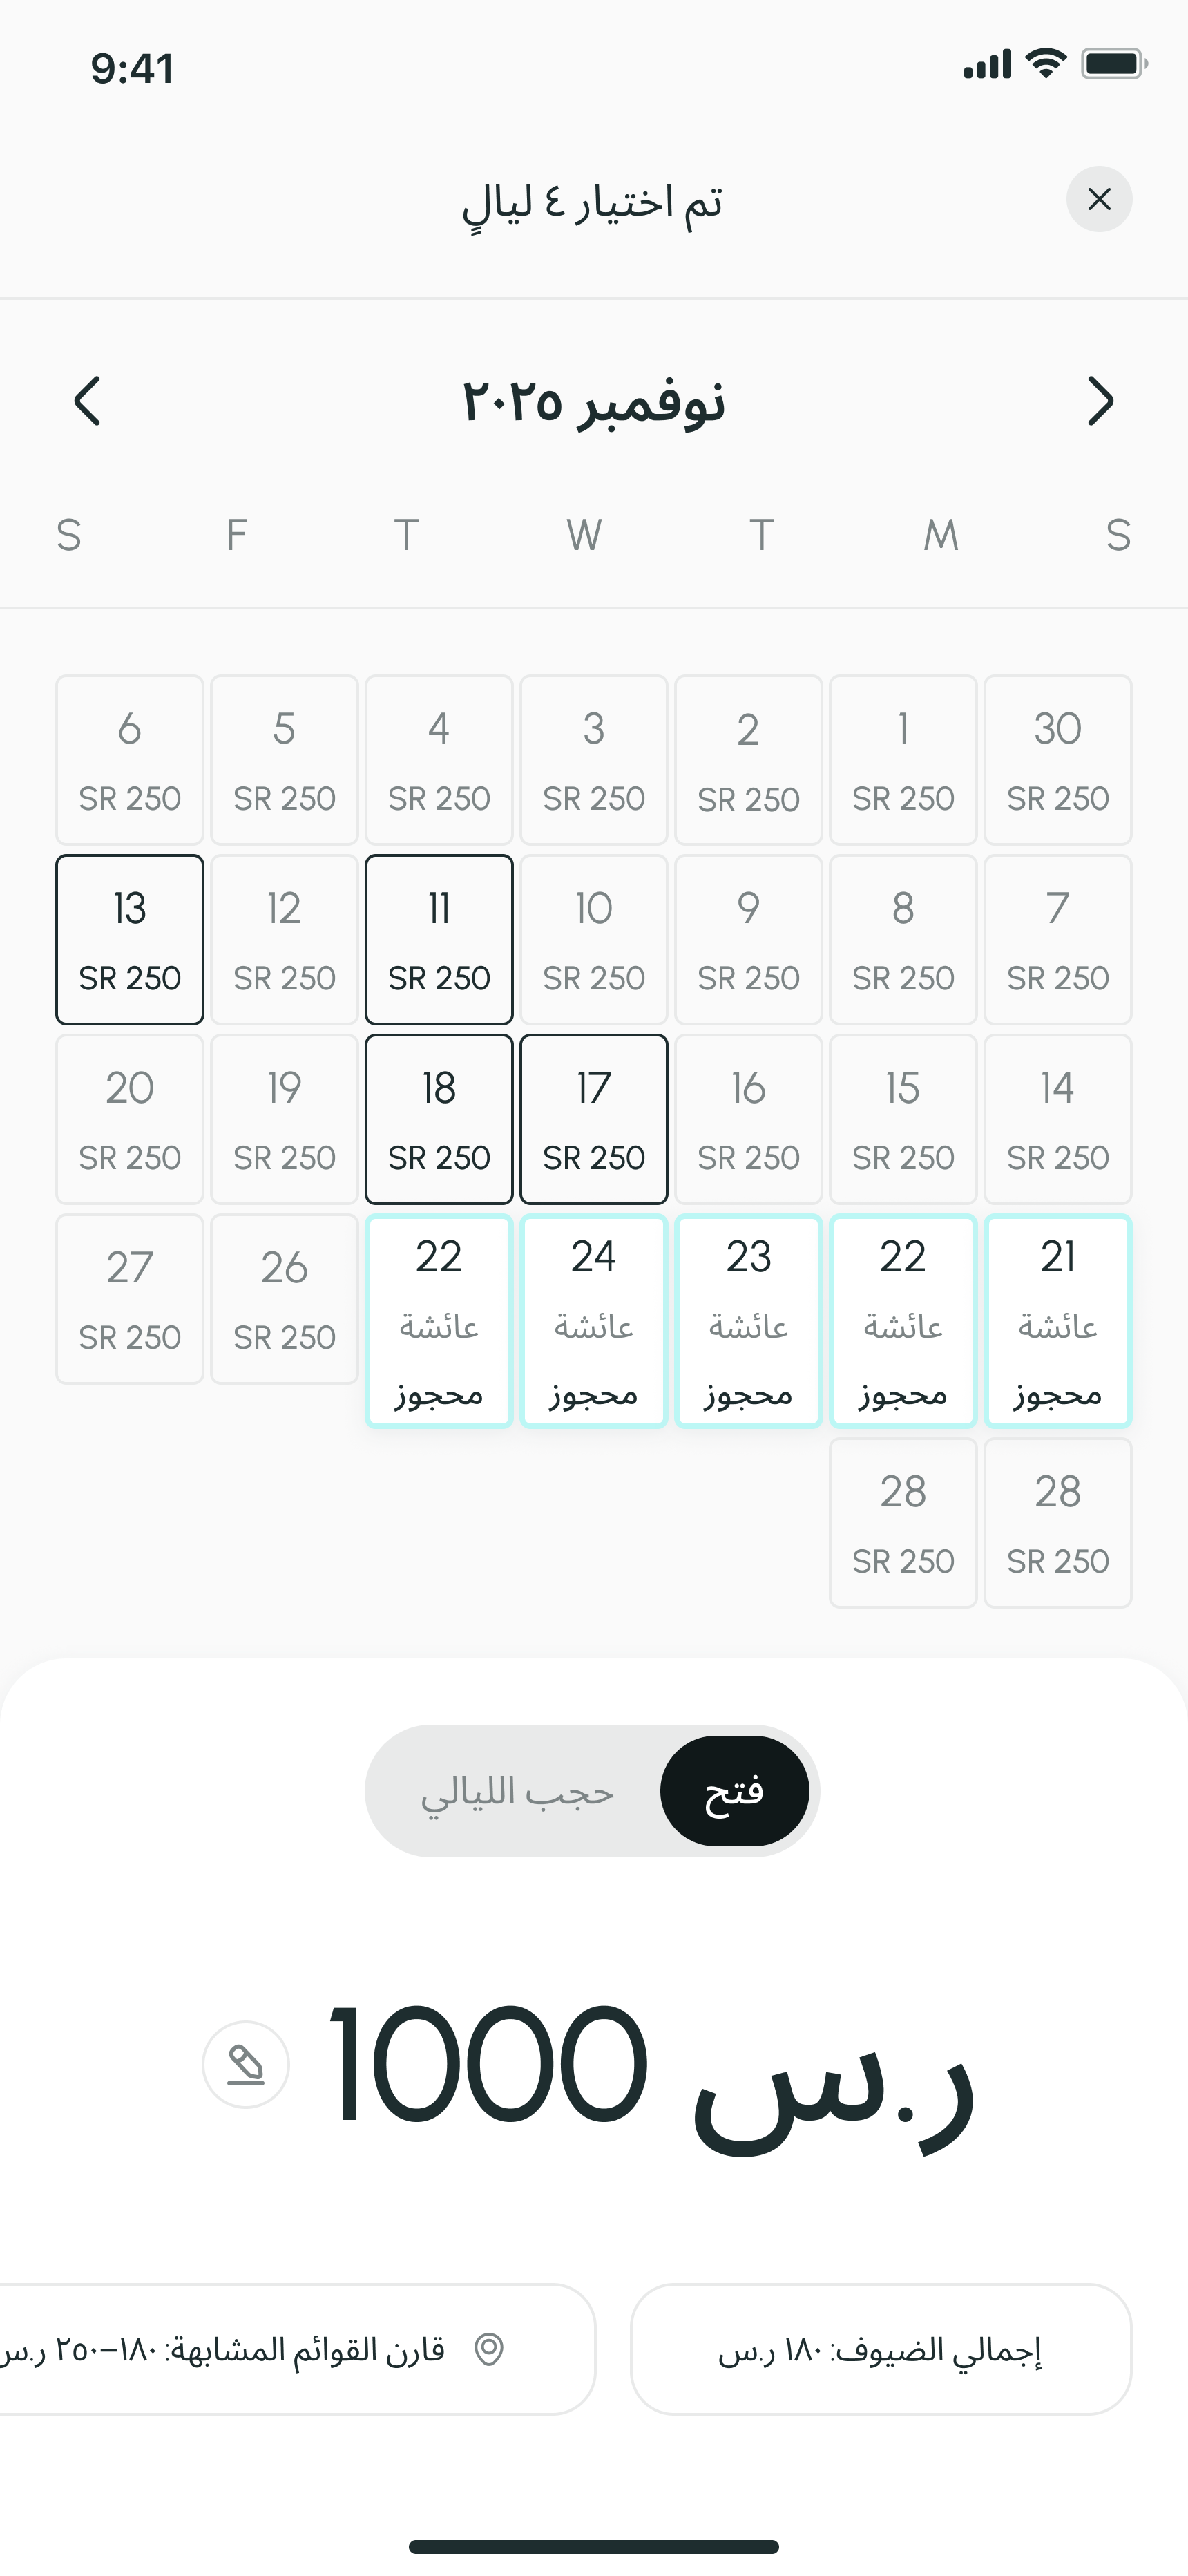Deselect selected date 13

click(130, 940)
